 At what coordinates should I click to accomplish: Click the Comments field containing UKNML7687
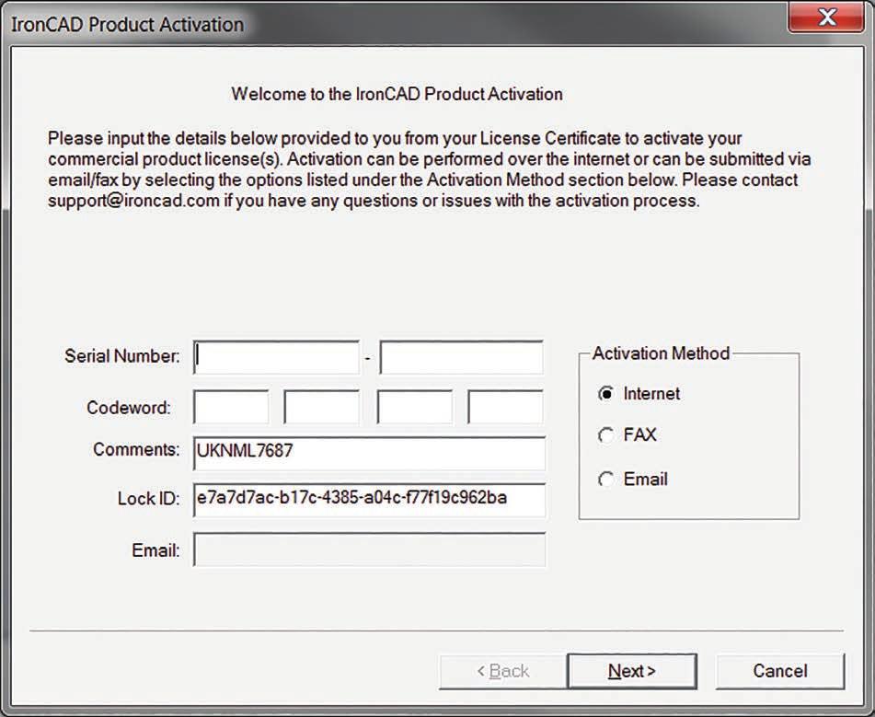click(x=370, y=453)
